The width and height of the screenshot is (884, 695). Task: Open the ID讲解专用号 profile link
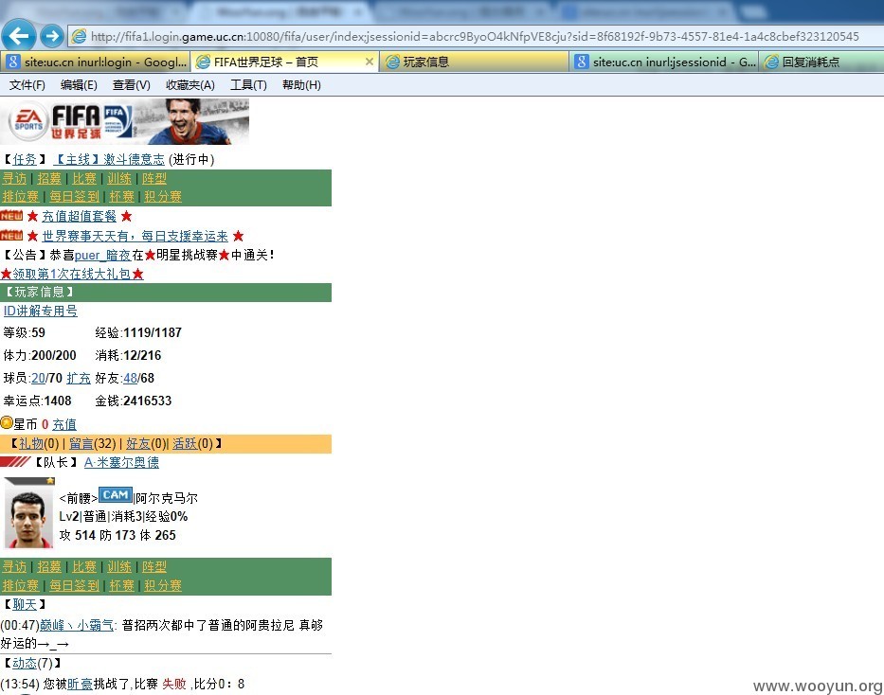pyautogui.click(x=41, y=311)
